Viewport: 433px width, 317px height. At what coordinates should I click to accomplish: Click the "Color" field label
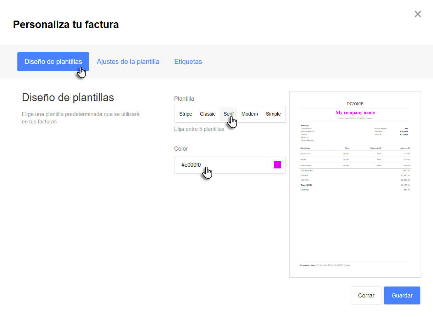pyautogui.click(x=181, y=149)
